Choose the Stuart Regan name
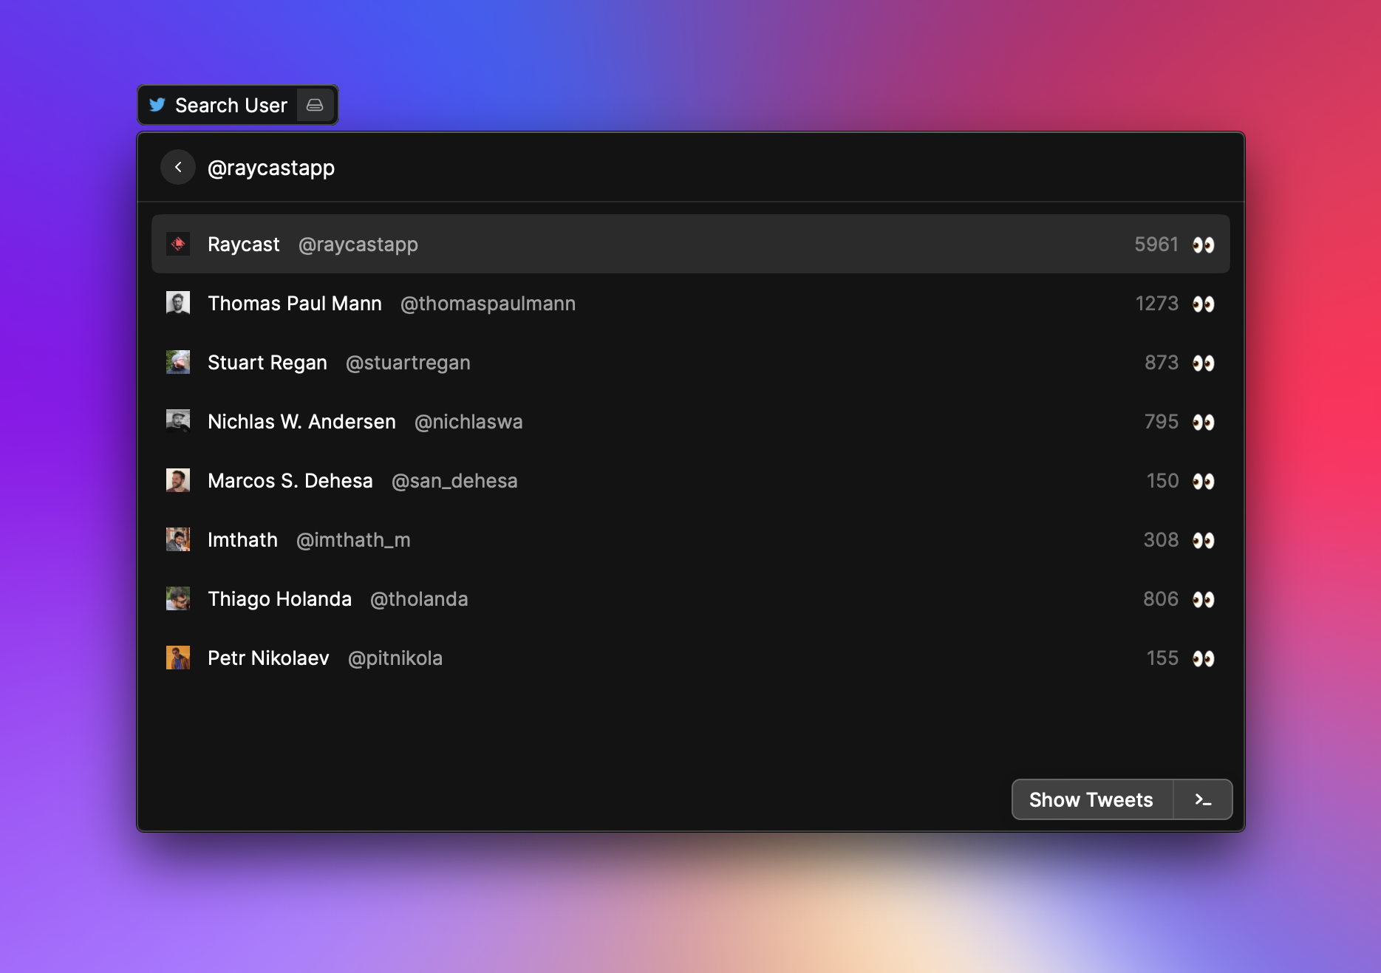 [267, 363]
